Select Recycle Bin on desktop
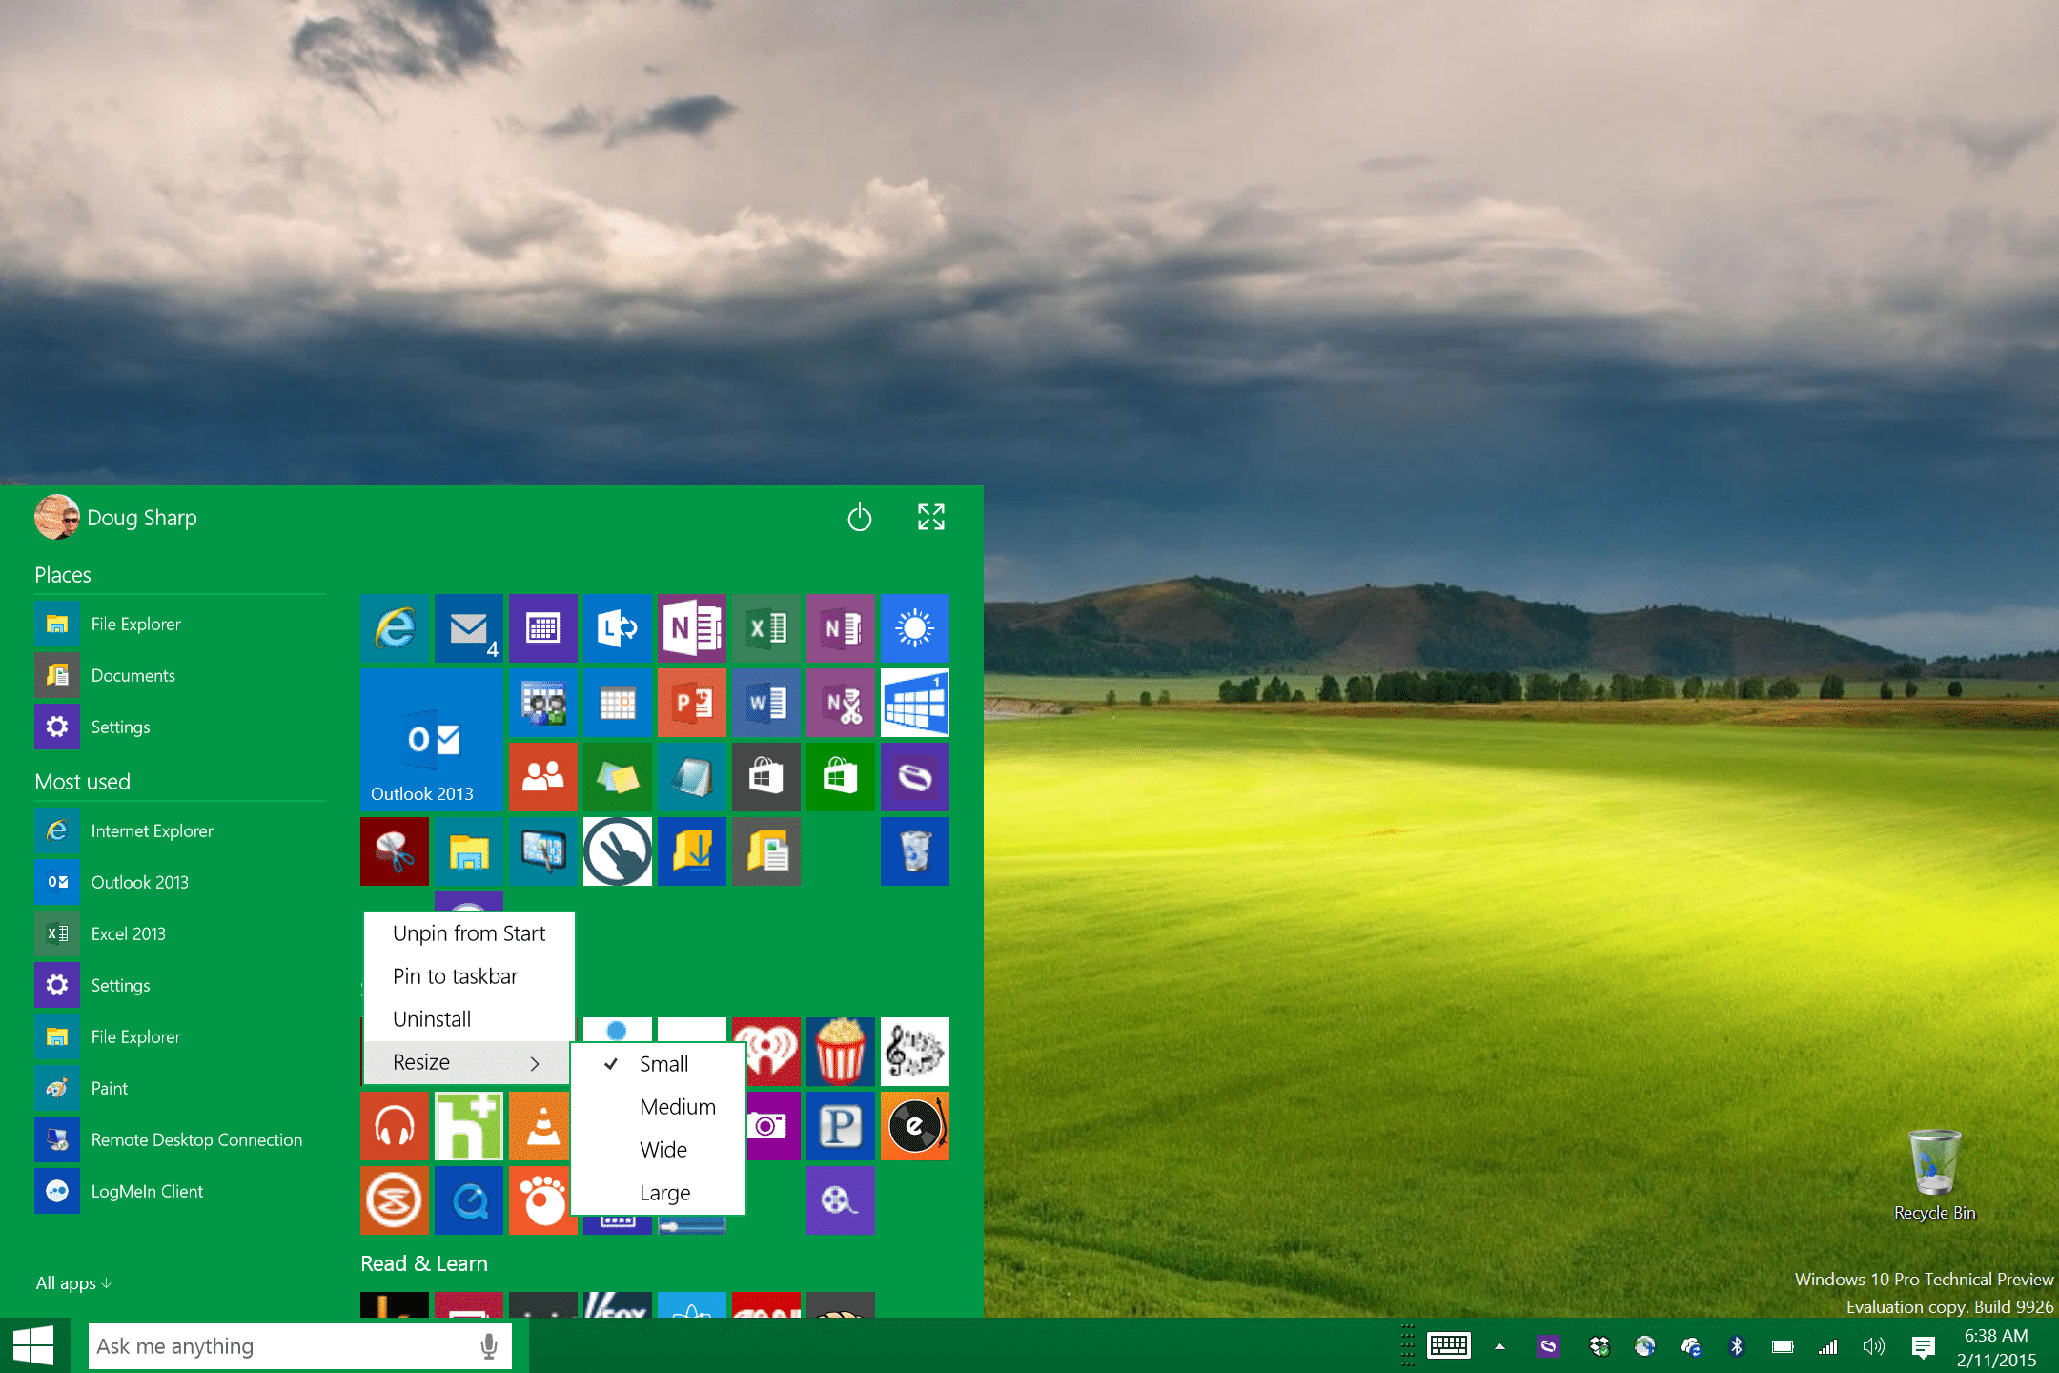2059x1373 pixels. 1934,1175
